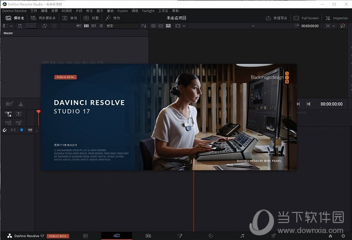Toggle the snapping magnet icon
352x240 pixels.
(x=5, y=130)
